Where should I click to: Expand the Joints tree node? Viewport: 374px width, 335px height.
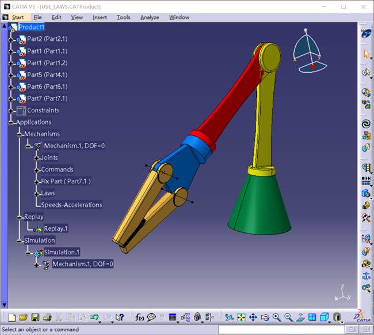[36, 158]
